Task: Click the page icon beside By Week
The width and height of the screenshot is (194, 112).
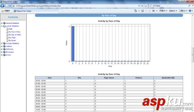Action: click(x=7, y=37)
